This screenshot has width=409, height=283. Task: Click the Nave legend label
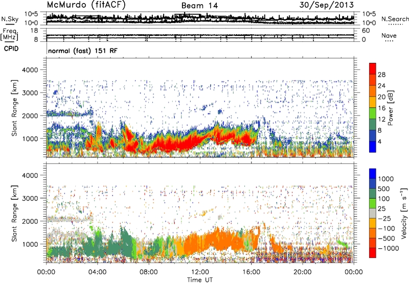coord(389,35)
